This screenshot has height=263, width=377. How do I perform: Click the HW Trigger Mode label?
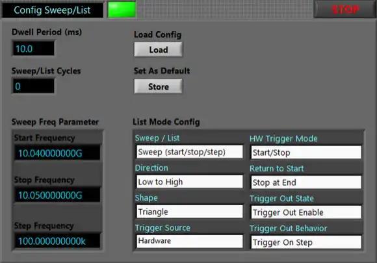(283, 138)
